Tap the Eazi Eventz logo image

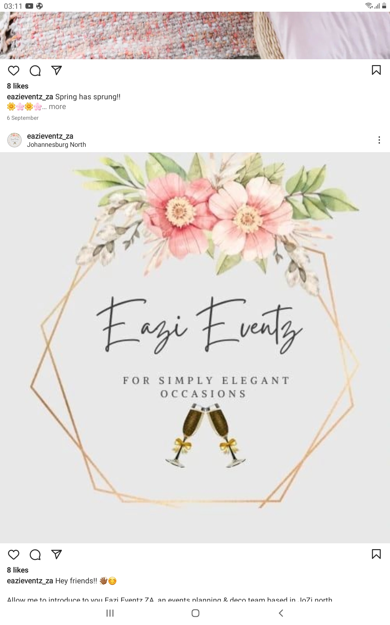click(x=195, y=348)
